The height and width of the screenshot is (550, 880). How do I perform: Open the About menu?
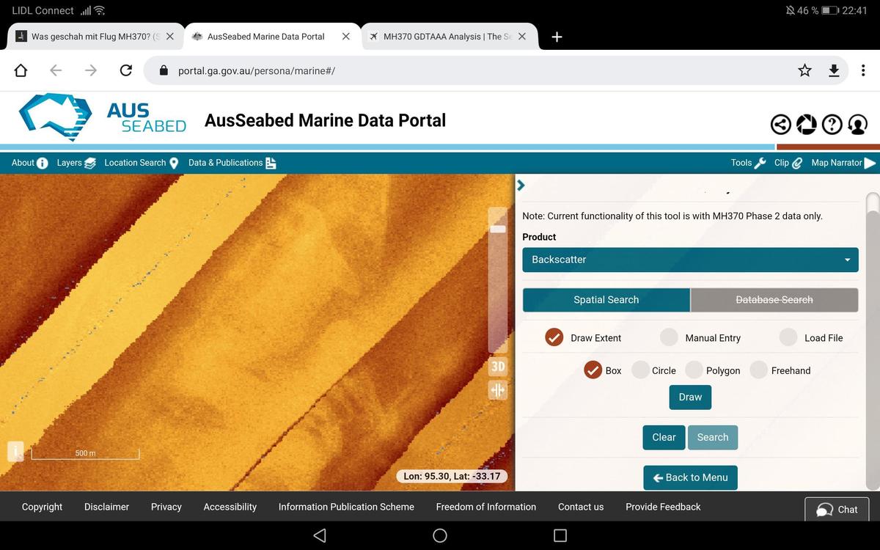pos(30,163)
